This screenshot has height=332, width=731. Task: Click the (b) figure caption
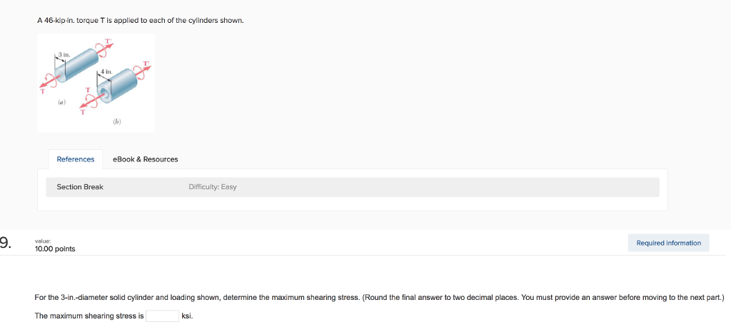pyautogui.click(x=116, y=121)
